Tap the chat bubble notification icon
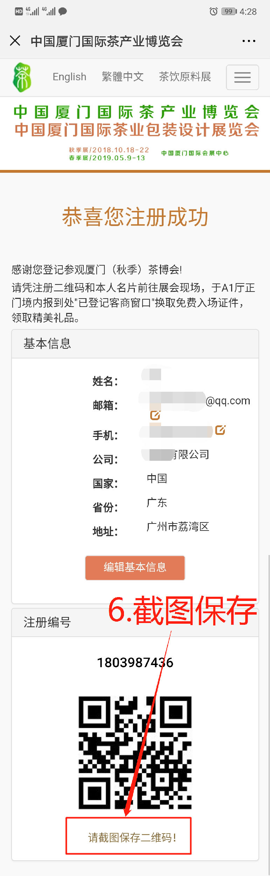Screen dimensions: 270x876 coord(63,12)
